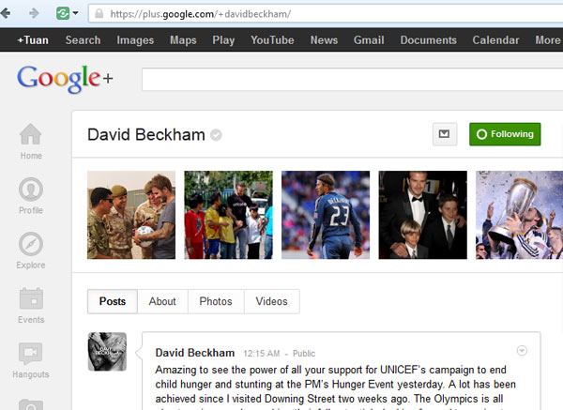The height and width of the screenshot is (410, 563).
Task: Click the verified badge next to David Beckham
Action: click(x=216, y=135)
